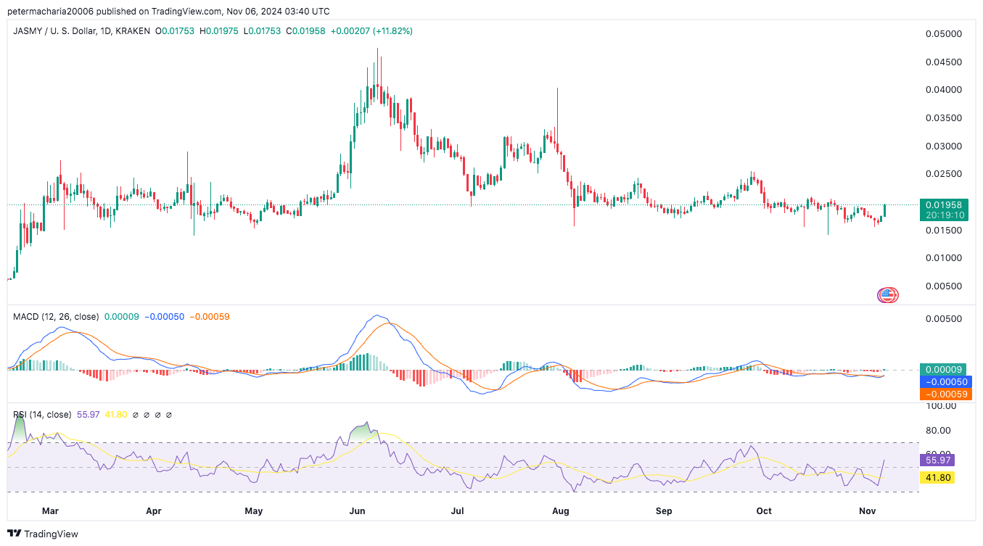This screenshot has height=546, width=983.
Task: Click the RSI legend yellow value 41.80
Action: pyautogui.click(x=116, y=415)
